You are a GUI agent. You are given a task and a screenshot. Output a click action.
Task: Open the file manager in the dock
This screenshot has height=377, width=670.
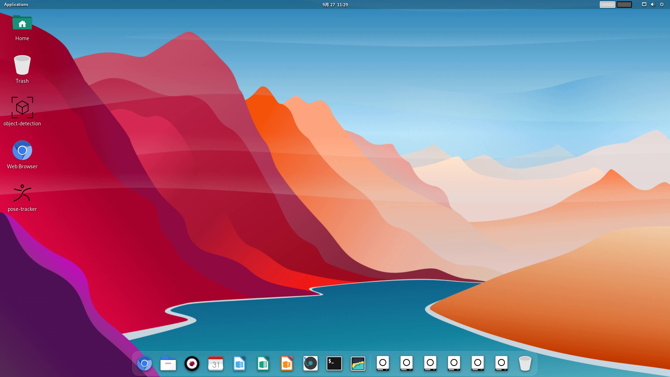click(x=168, y=363)
